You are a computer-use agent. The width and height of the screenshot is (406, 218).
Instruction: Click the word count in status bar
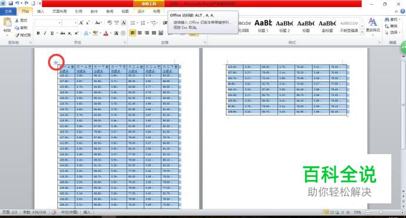(x=35, y=212)
